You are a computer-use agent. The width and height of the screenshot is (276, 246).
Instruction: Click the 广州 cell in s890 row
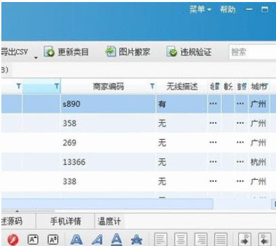(x=258, y=104)
